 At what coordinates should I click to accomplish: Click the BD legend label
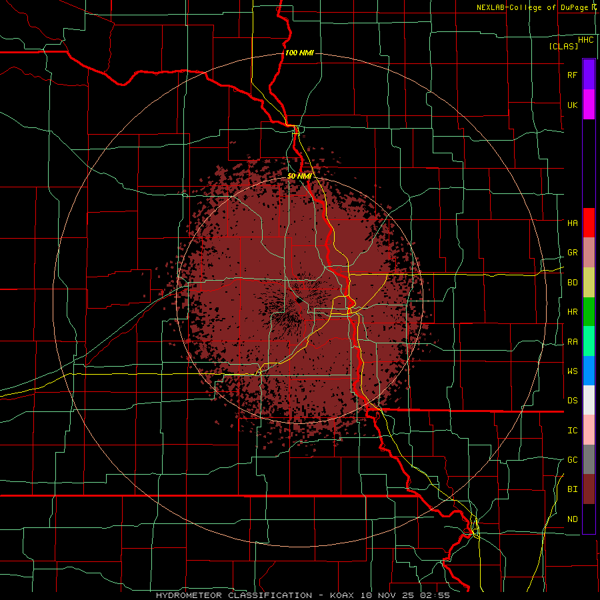click(572, 283)
